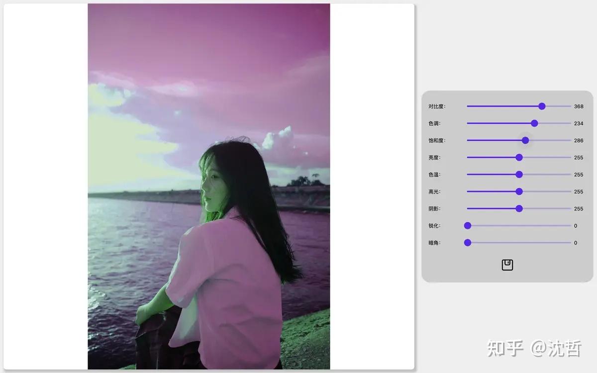This screenshot has width=597, height=373.
Task: Click the 对比度 (contrast) slider handle
Action: 542,106
